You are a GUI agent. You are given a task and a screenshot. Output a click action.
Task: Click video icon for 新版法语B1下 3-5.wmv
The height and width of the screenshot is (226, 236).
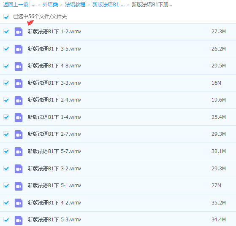(19, 49)
